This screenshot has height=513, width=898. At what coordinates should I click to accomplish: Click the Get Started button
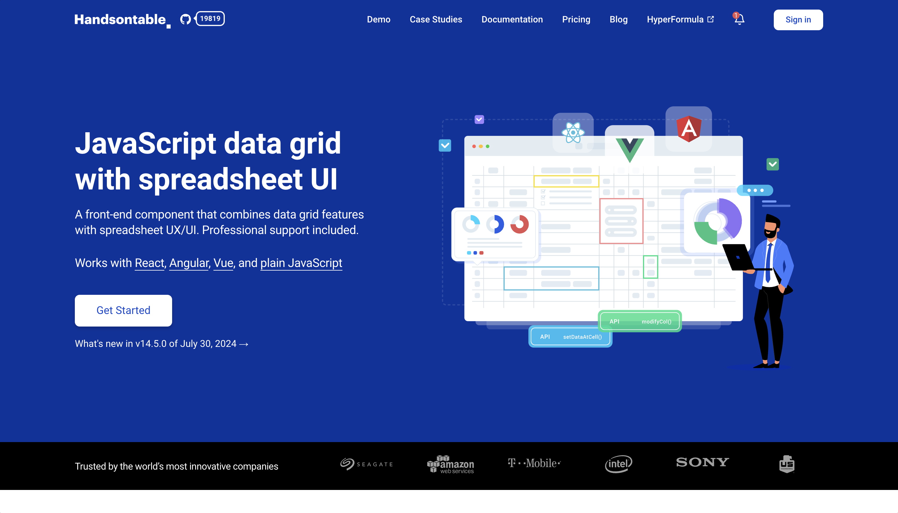[x=123, y=310]
